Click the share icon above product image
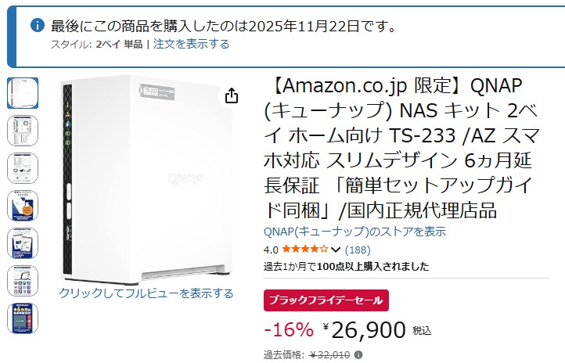This screenshot has height=363, width=565. click(232, 96)
